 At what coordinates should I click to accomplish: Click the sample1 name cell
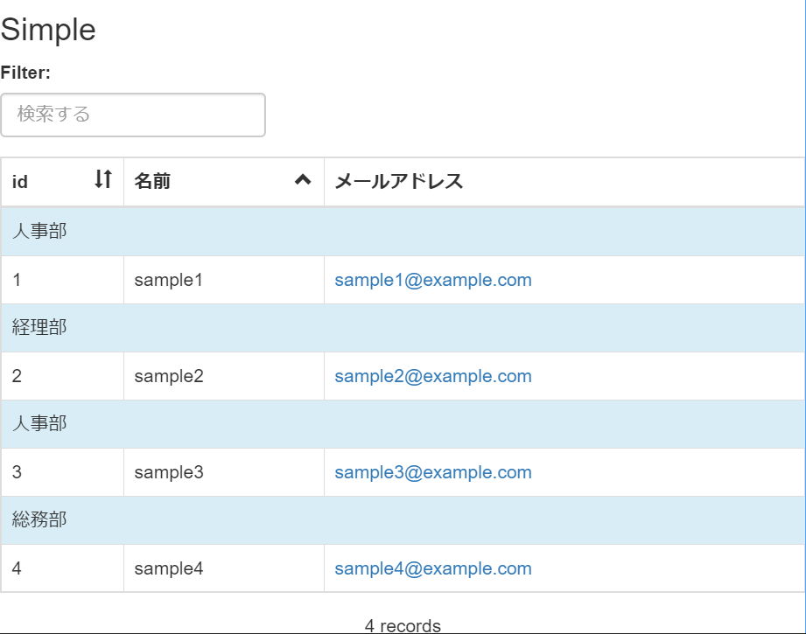pos(224,280)
